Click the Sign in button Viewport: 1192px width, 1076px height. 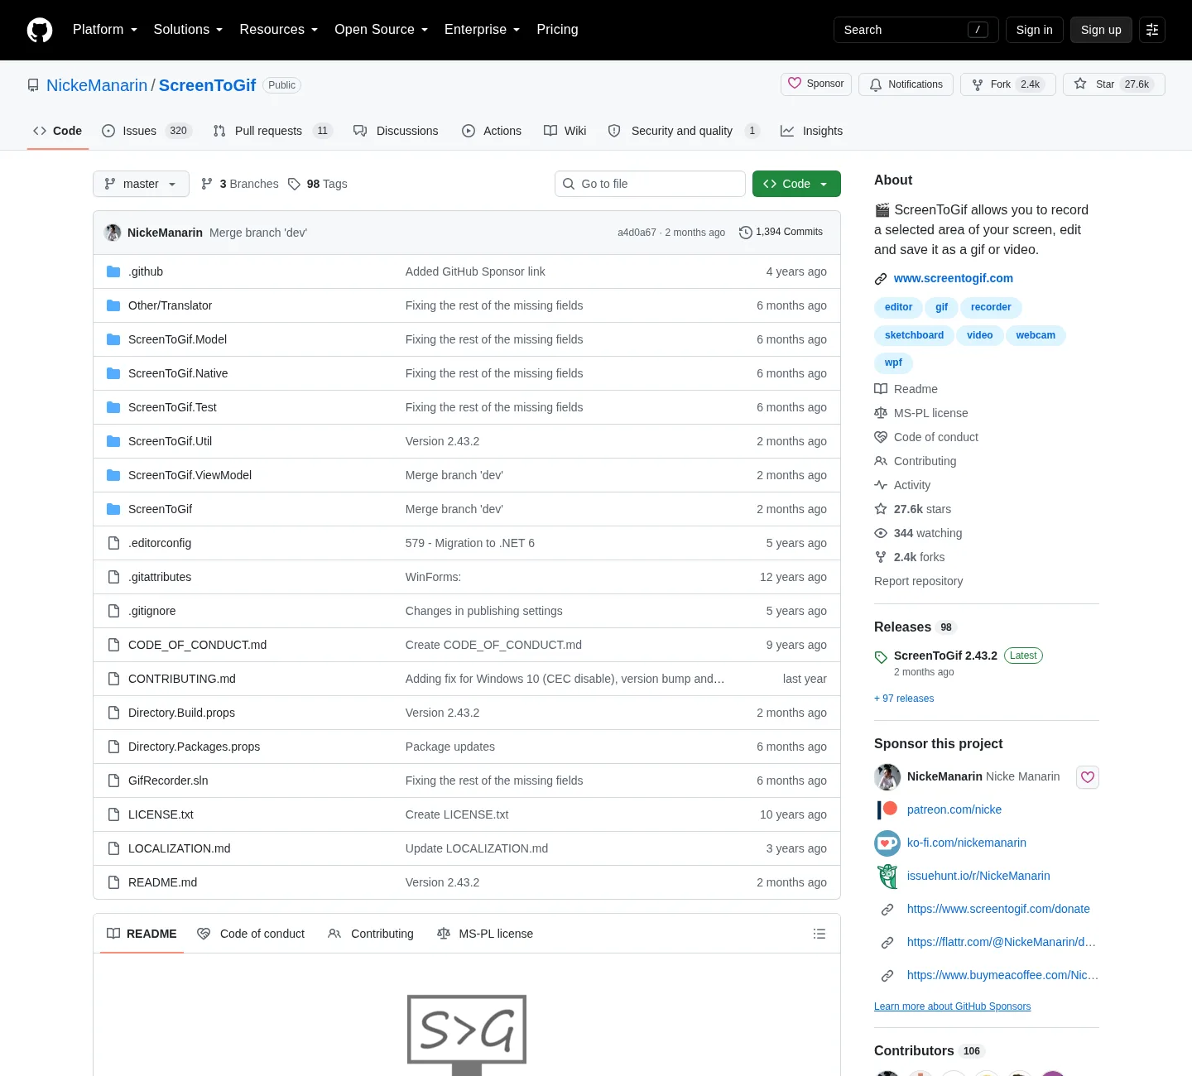tap(1035, 30)
